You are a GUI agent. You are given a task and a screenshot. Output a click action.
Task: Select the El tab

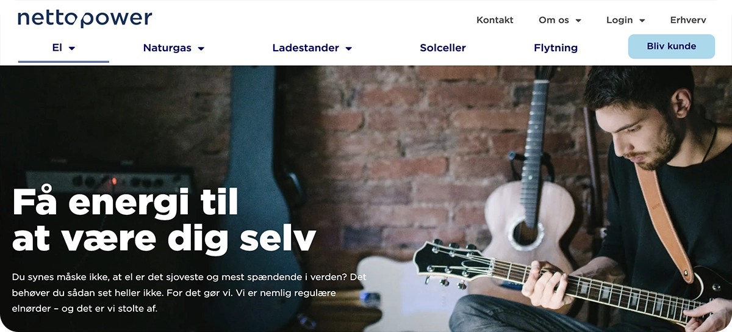57,48
